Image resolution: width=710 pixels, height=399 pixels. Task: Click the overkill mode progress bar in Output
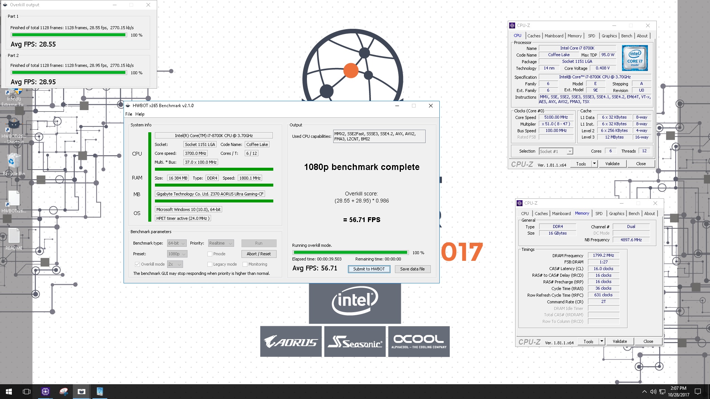(x=350, y=253)
